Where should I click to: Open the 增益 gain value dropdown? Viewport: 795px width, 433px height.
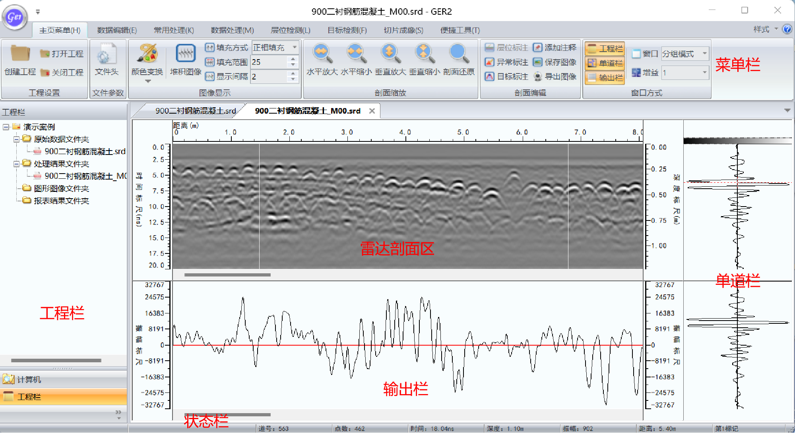(704, 72)
